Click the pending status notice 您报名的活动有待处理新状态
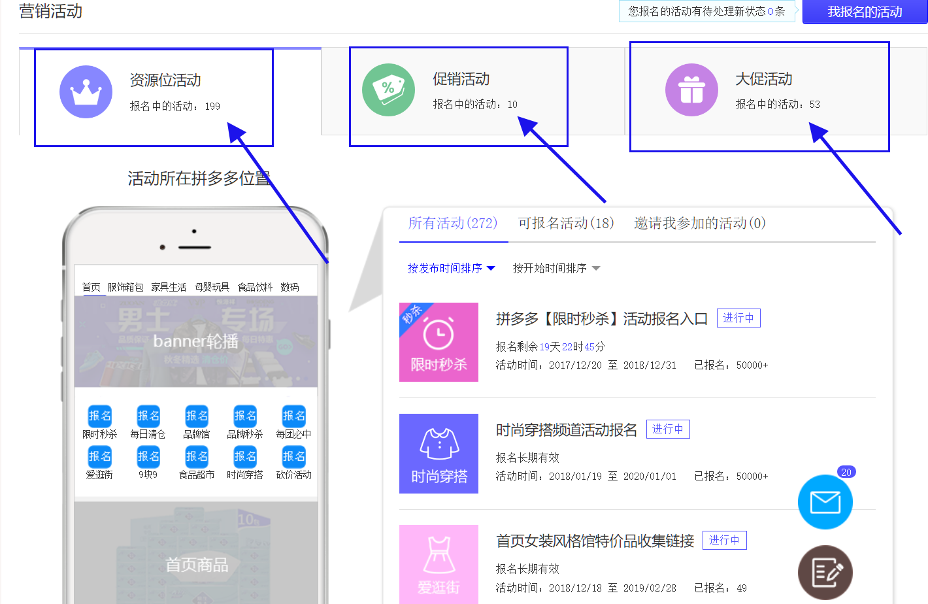The width and height of the screenshot is (928, 604). (x=706, y=11)
